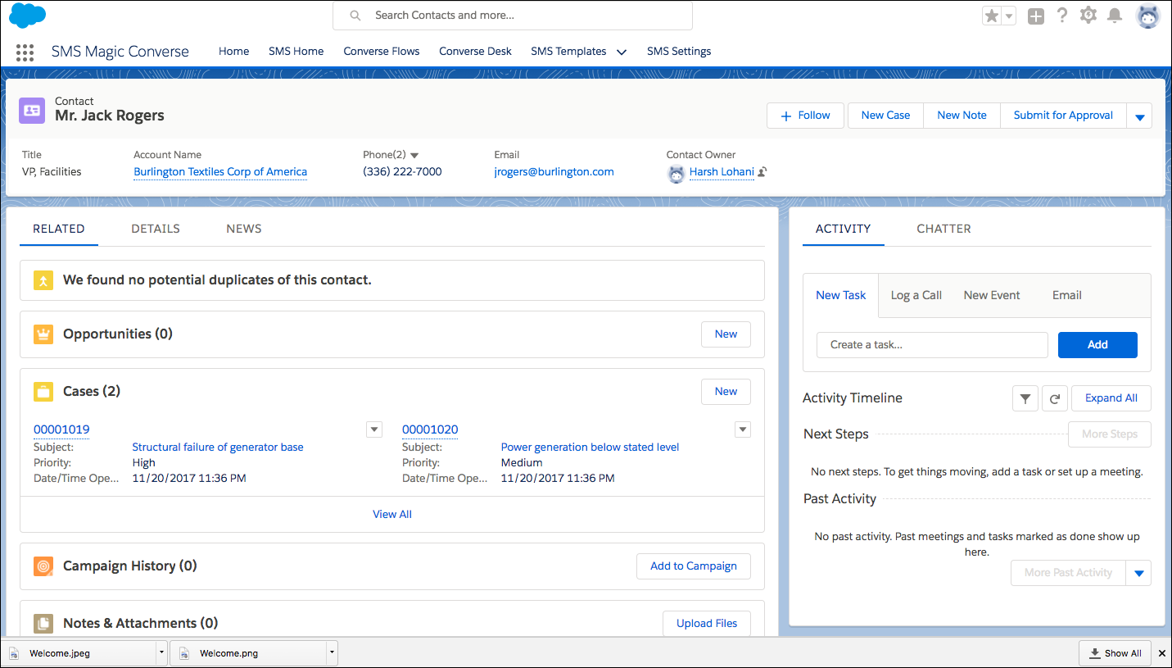The width and height of the screenshot is (1172, 668).
Task: Click the Cases briefcase icon
Action: click(43, 392)
